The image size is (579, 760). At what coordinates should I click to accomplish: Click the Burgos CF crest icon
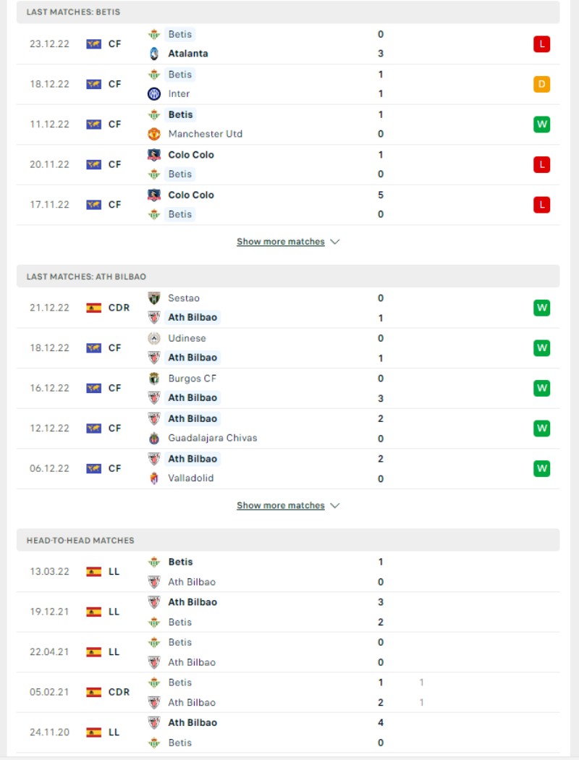pos(154,379)
